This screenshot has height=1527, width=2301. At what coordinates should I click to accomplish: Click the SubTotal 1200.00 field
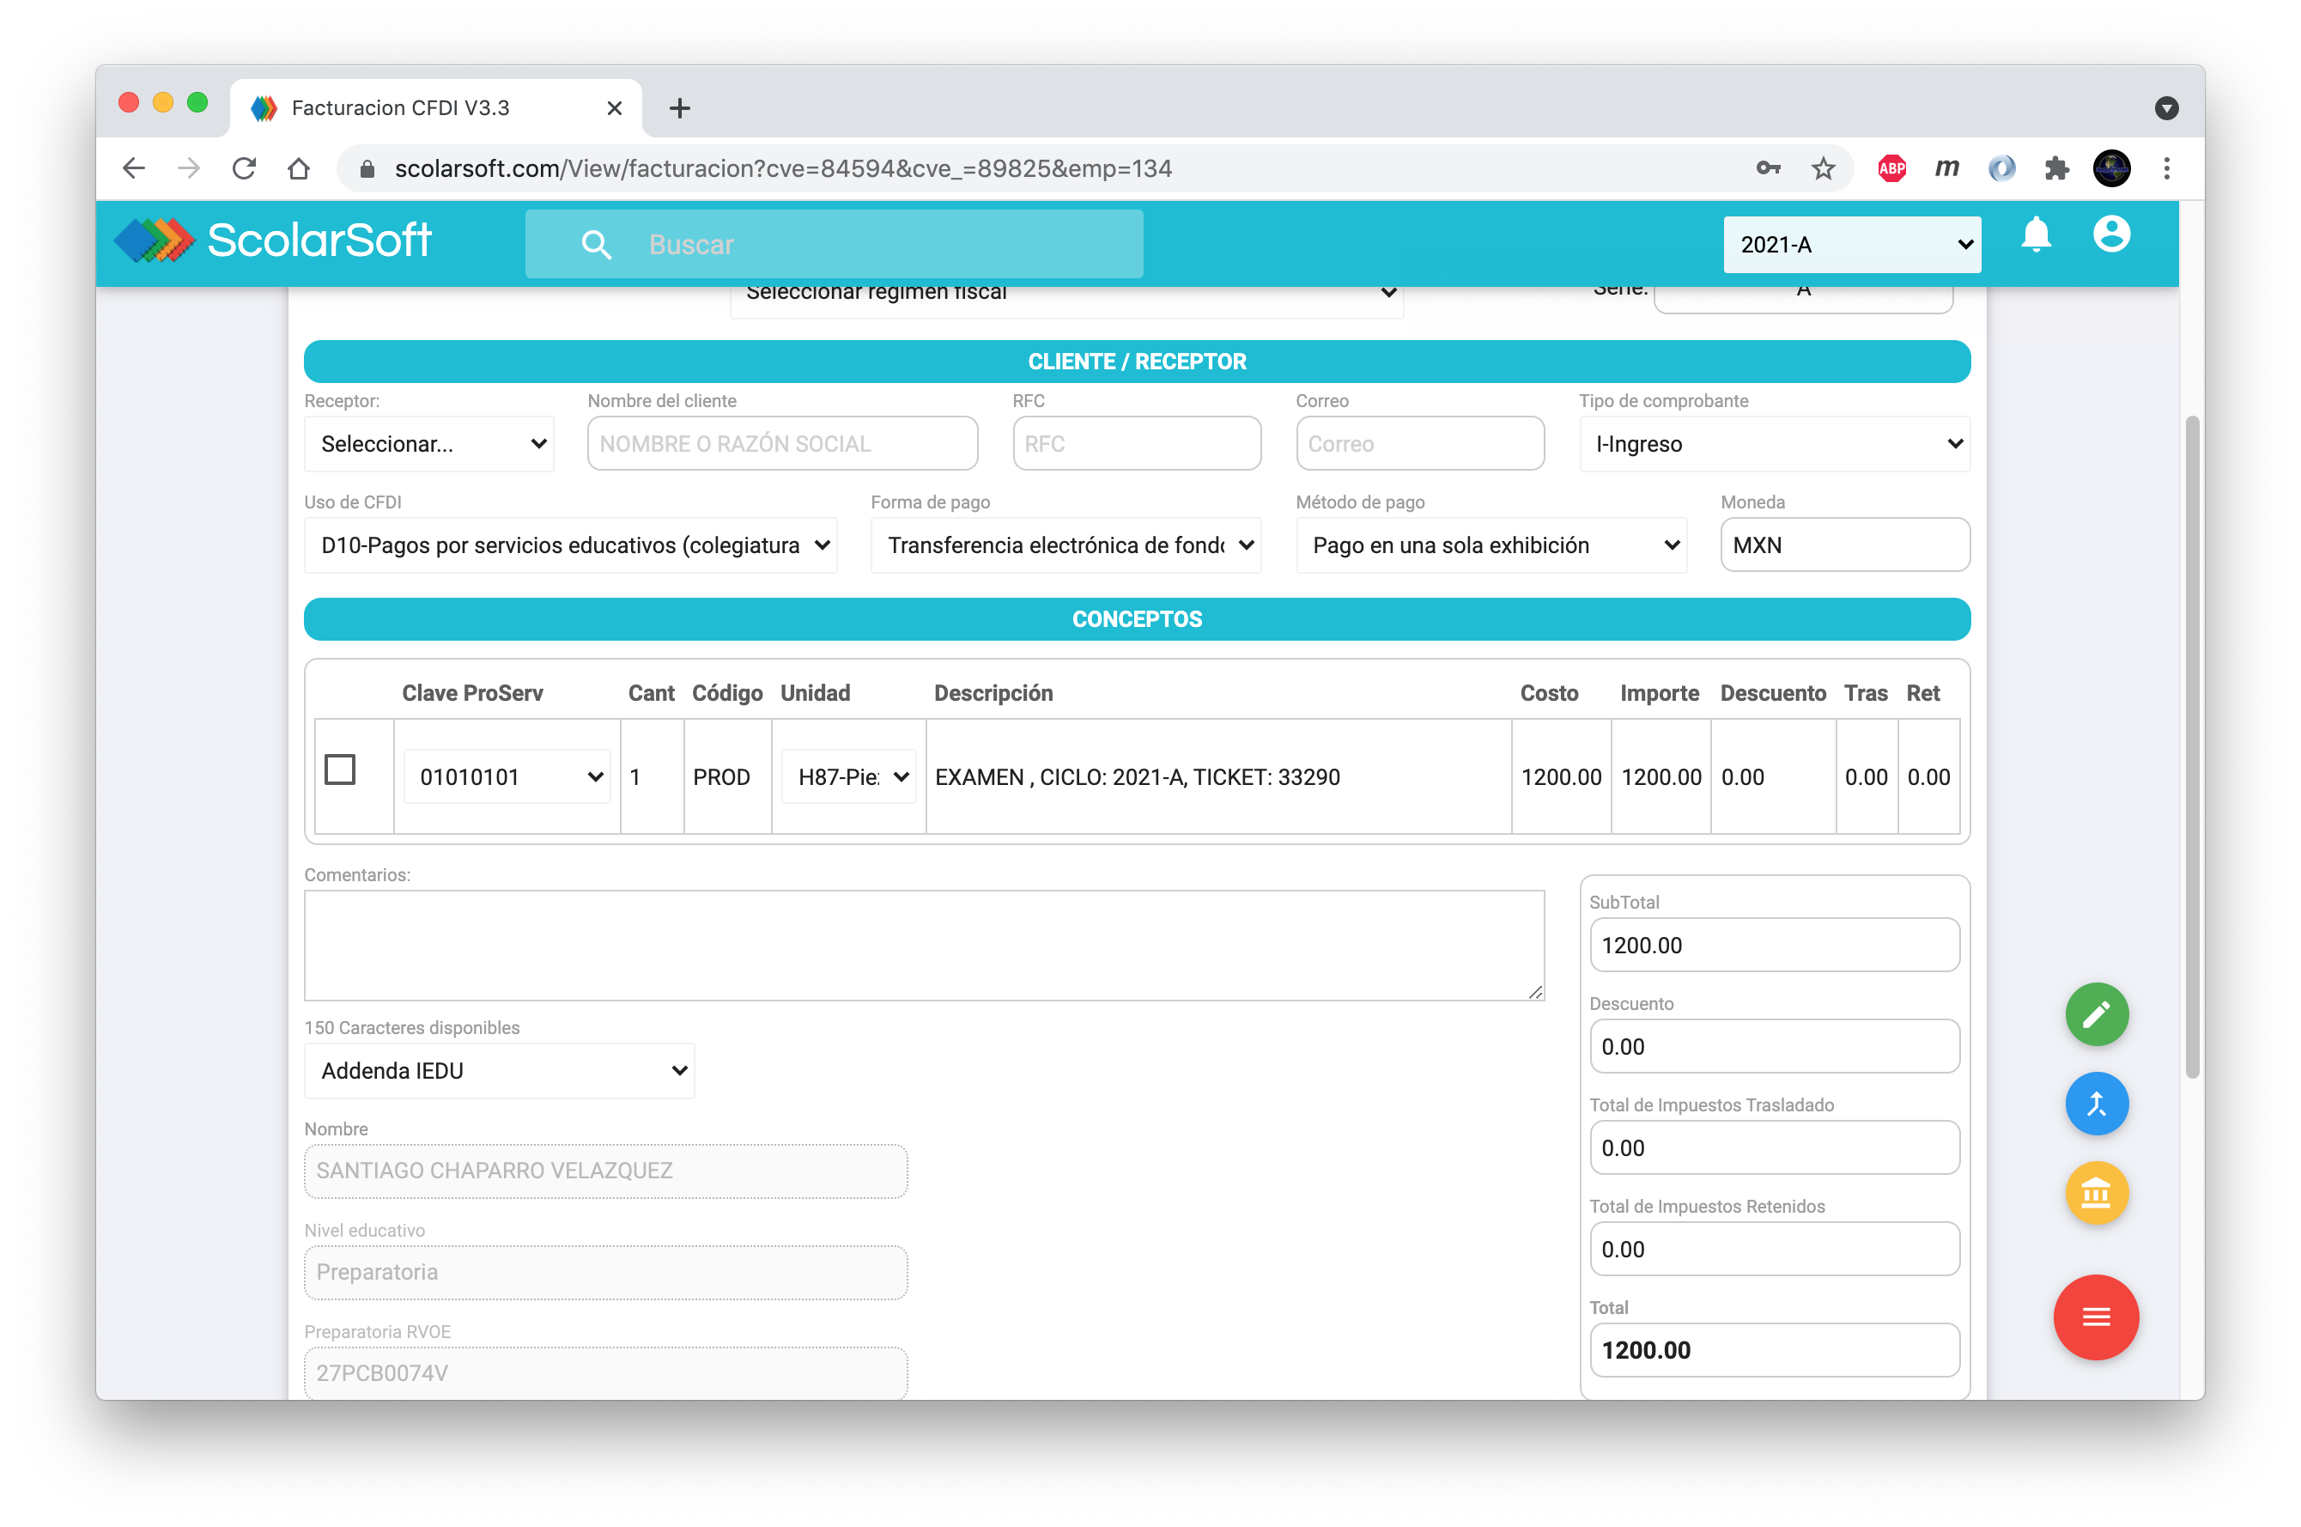pos(1774,945)
